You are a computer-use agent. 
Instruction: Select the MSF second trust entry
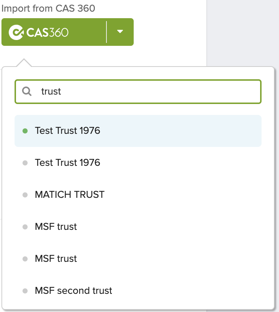(138, 291)
